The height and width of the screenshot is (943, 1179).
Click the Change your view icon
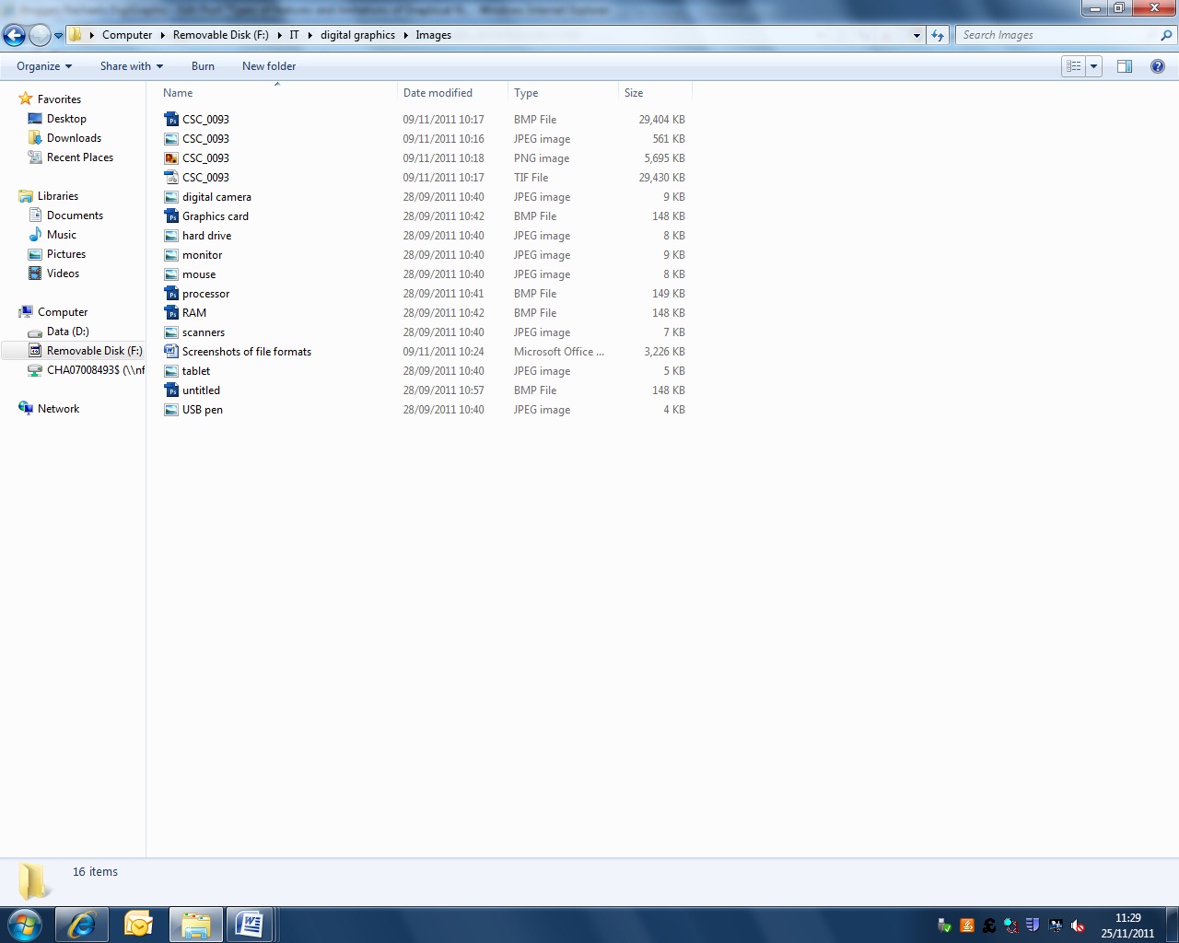(x=1073, y=66)
